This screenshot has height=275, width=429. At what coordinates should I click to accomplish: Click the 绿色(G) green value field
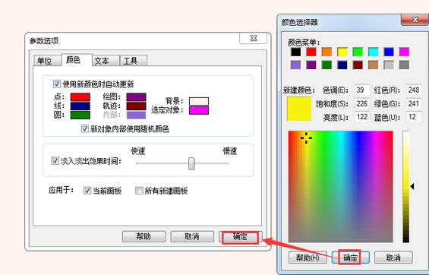point(414,104)
